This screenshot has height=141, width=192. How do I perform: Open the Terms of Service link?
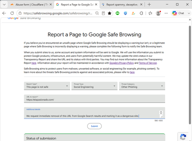click(148, 63)
